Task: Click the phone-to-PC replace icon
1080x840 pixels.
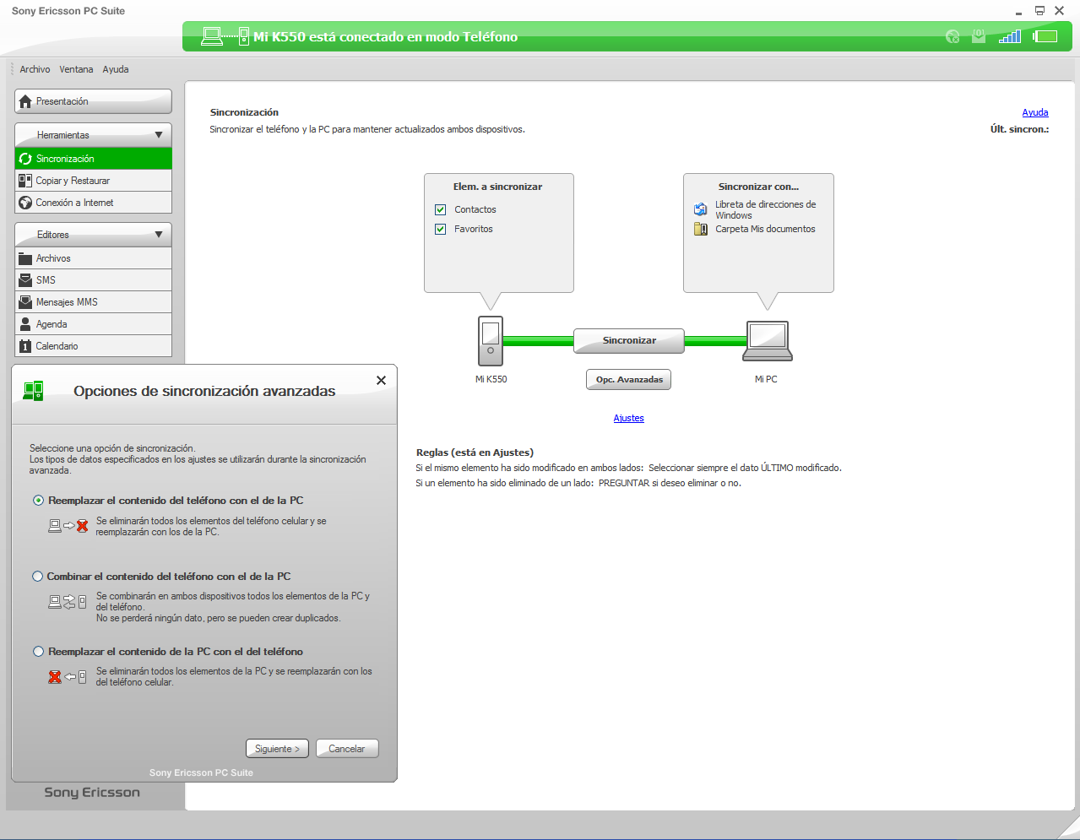Action: tap(68, 677)
